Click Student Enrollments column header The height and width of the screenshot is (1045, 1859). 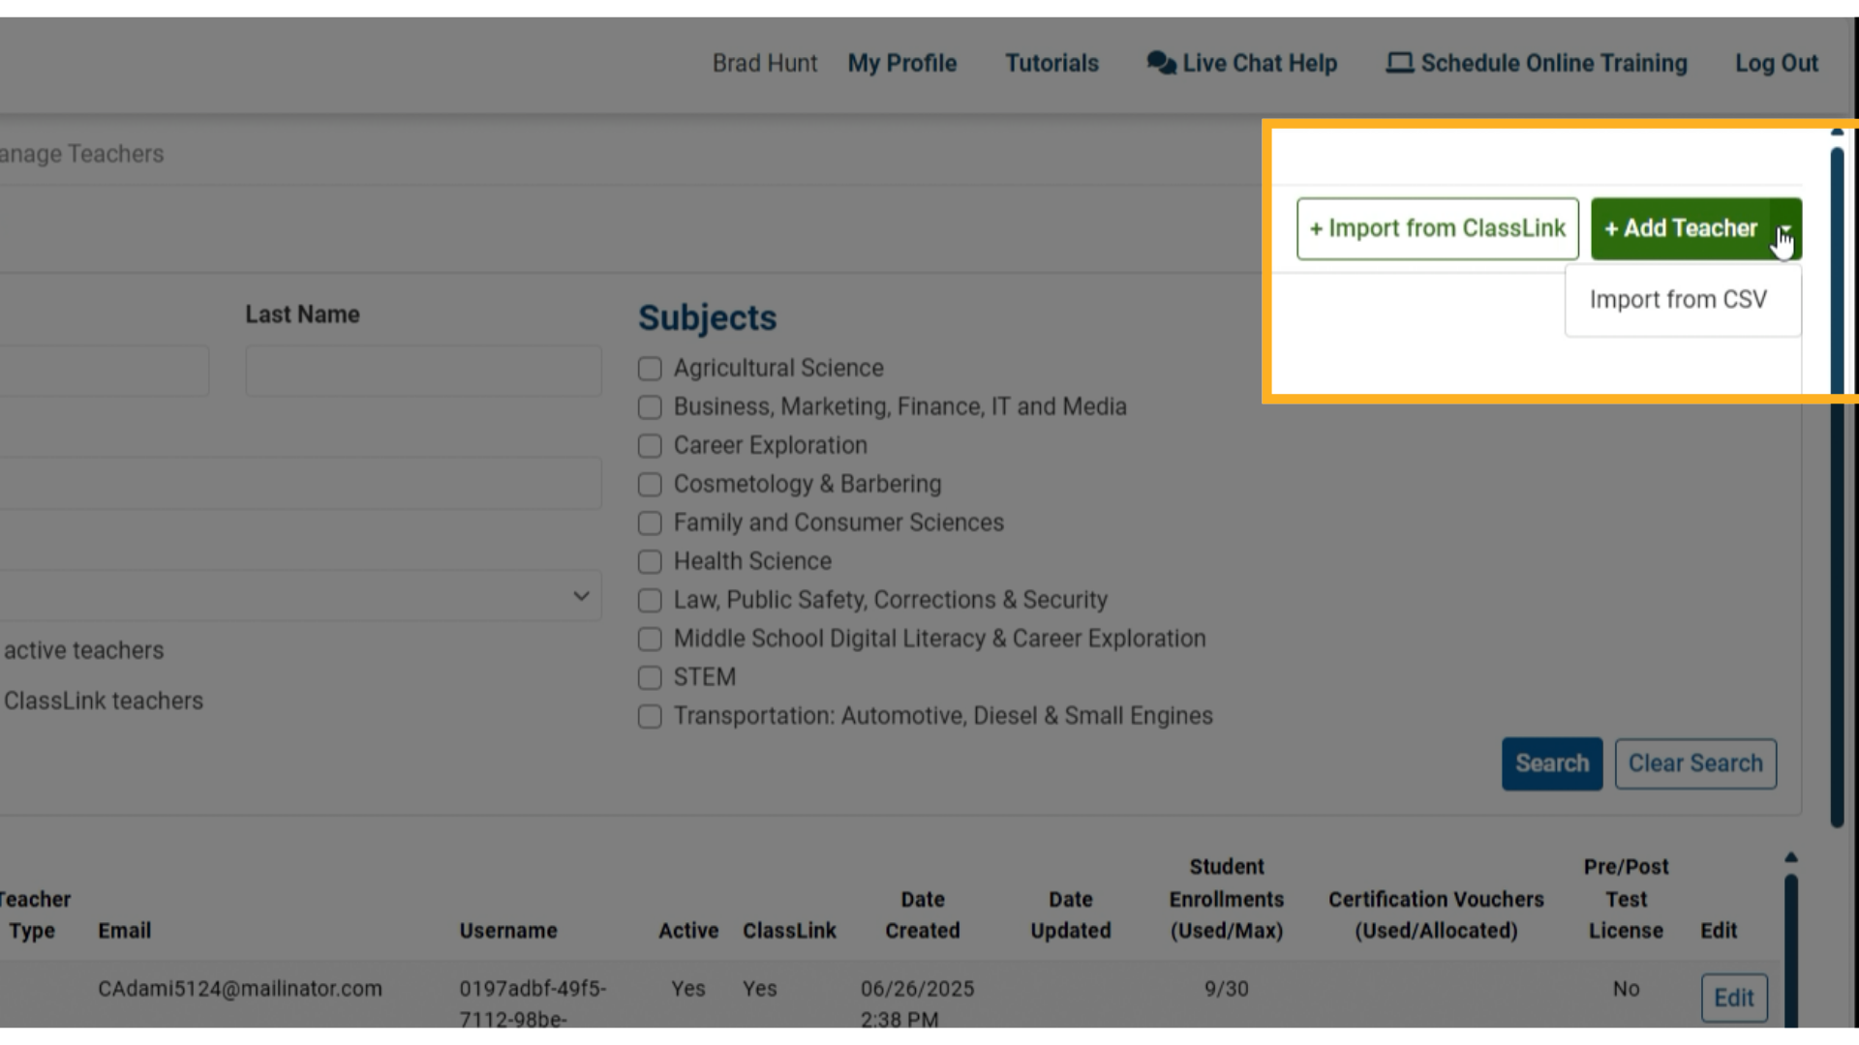click(1227, 899)
